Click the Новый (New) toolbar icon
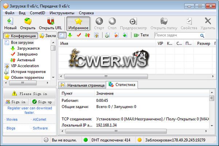 [10, 21]
